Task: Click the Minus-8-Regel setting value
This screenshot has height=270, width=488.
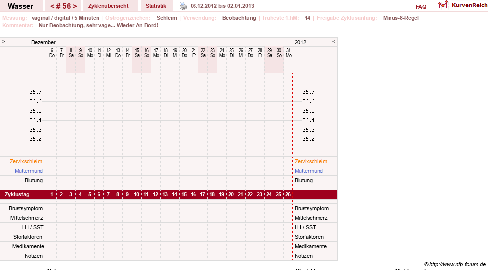Action: point(401,18)
